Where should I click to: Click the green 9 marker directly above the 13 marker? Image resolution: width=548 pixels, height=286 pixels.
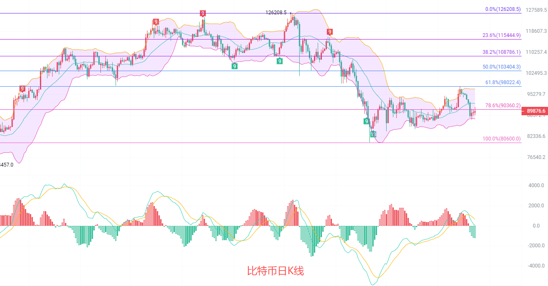coord(366,121)
